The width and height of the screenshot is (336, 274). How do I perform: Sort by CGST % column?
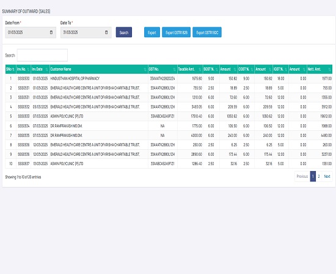(246, 69)
